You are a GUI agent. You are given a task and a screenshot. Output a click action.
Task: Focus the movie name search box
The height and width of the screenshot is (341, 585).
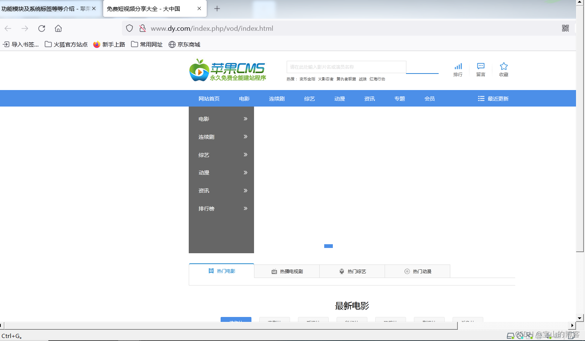click(x=346, y=67)
